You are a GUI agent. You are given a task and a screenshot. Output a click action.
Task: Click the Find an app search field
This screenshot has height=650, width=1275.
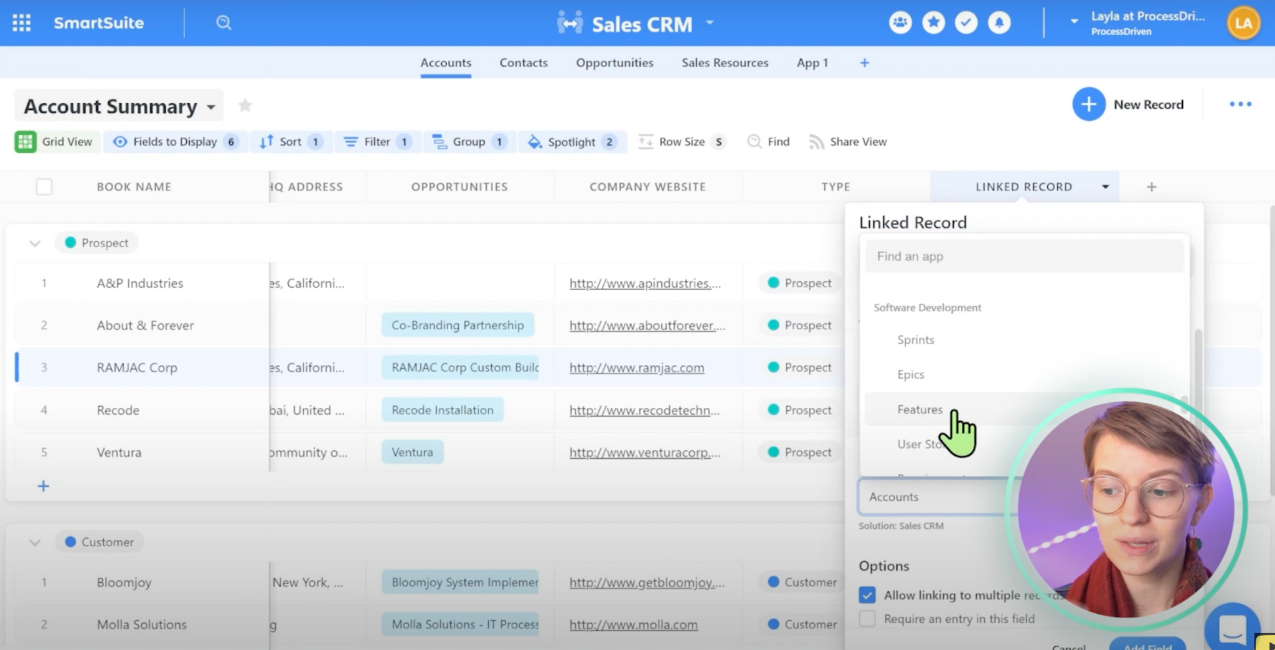(x=1025, y=257)
